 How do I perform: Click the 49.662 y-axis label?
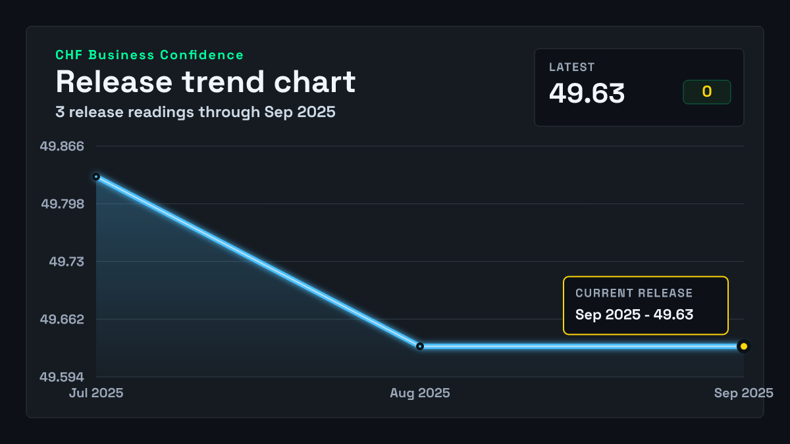pos(62,320)
